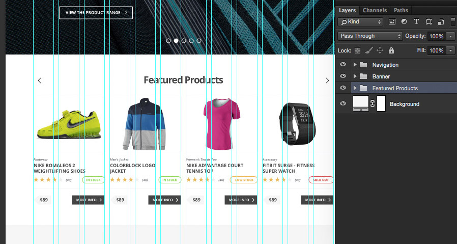Switch to the Layers tab
Viewport: 457px width, 244px height.
pos(347,10)
